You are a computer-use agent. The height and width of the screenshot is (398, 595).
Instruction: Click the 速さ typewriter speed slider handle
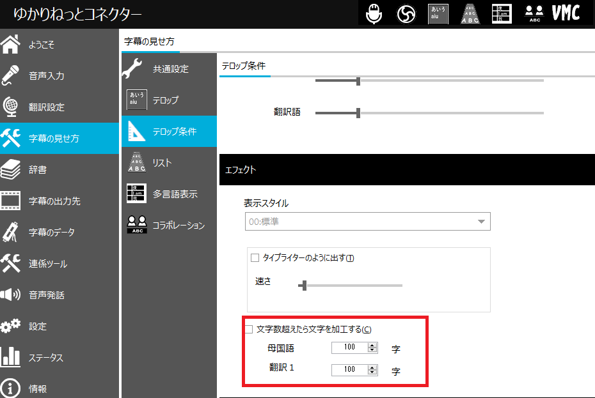point(304,286)
